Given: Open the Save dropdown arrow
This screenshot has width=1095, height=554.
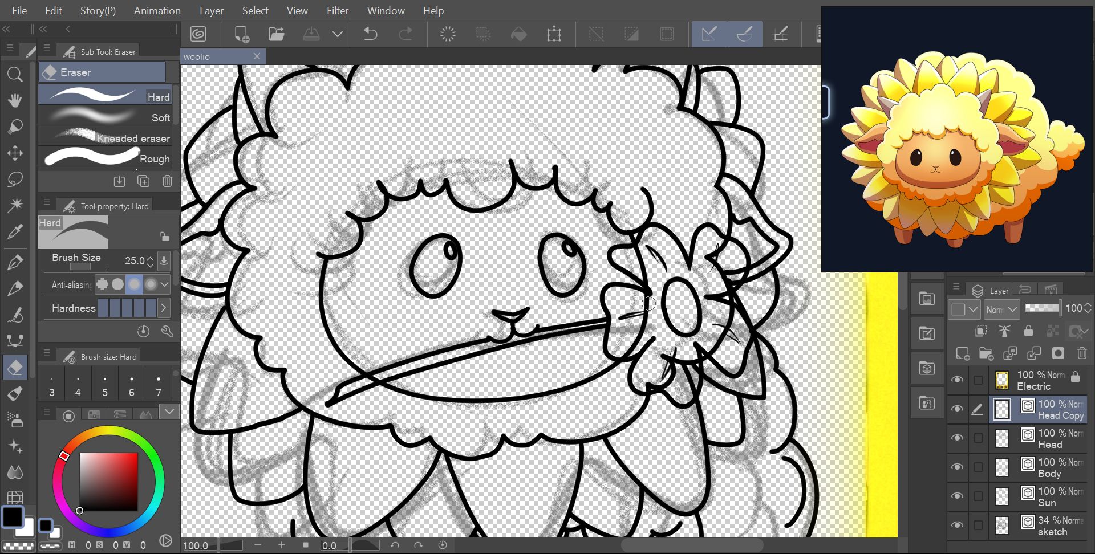Looking at the screenshot, I should point(338,34).
